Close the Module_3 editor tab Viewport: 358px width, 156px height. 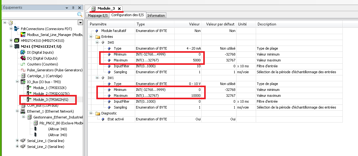pyautogui.click(x=119, y=9)
